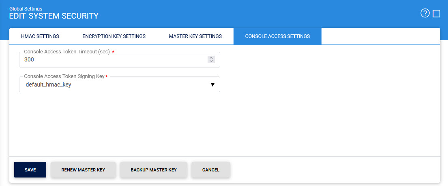Switch to the HMAC Settings tab
The width and height of the screenshot is (448, 186).
tap(40, 36)
